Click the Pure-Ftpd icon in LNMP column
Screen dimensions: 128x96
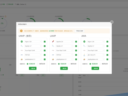22,50
